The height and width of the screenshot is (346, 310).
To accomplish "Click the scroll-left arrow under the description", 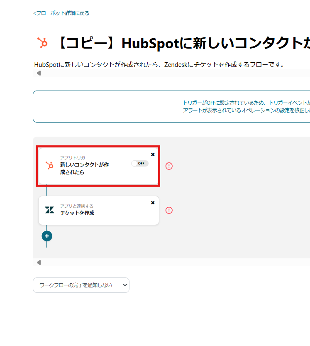I will click(x=39, y=73).
